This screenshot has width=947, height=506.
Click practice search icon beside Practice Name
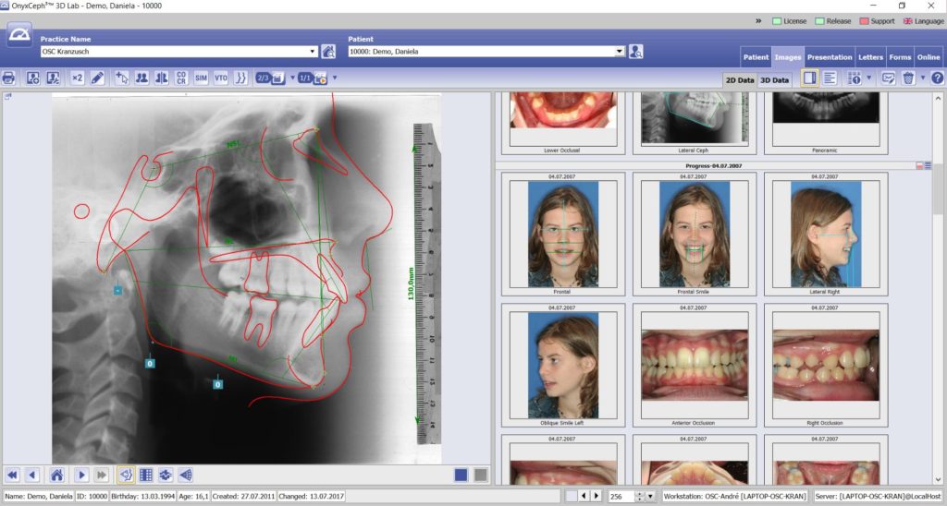(328, 52)
